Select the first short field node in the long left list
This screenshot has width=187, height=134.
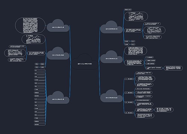pyautogui.click(x=40, y=70)
